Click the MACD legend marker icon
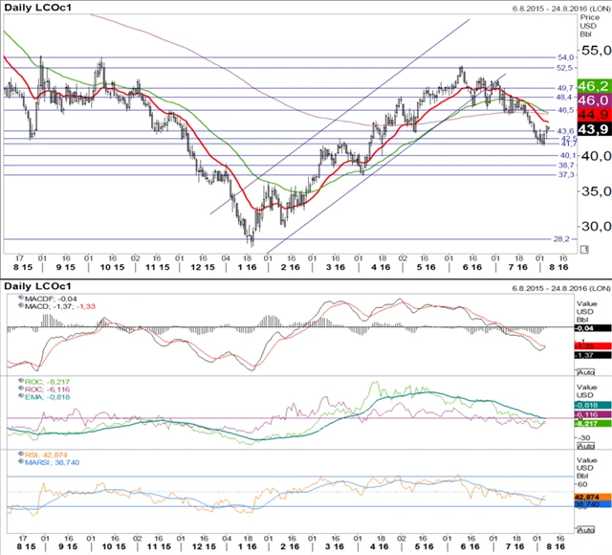Screen dimensions: 612x555 click(x=19, y=306)
